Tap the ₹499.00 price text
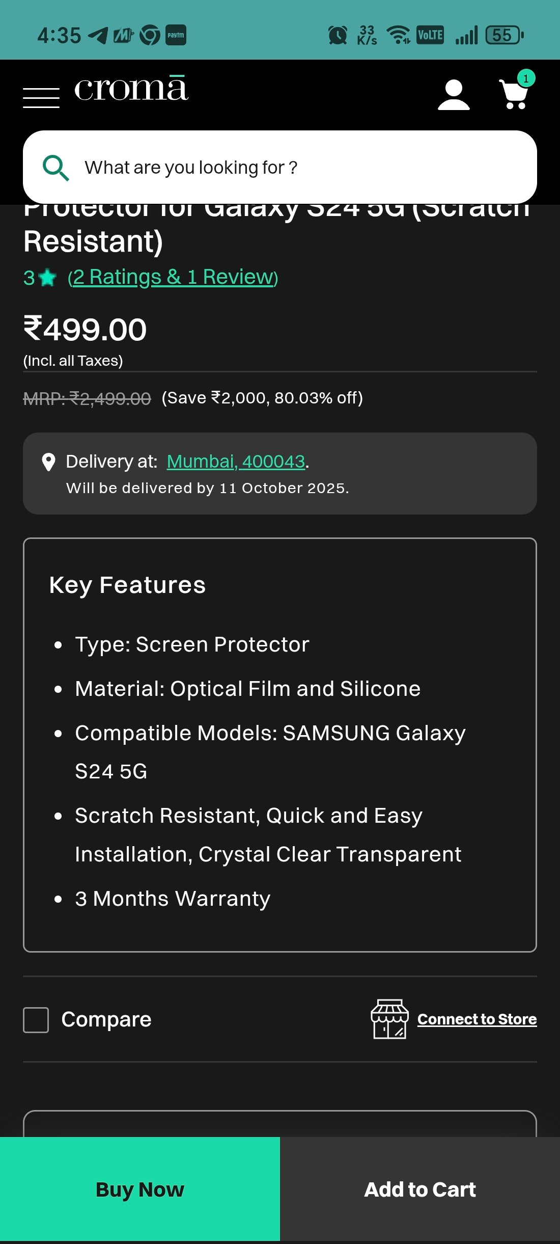560x1244 pixels. 85,329
